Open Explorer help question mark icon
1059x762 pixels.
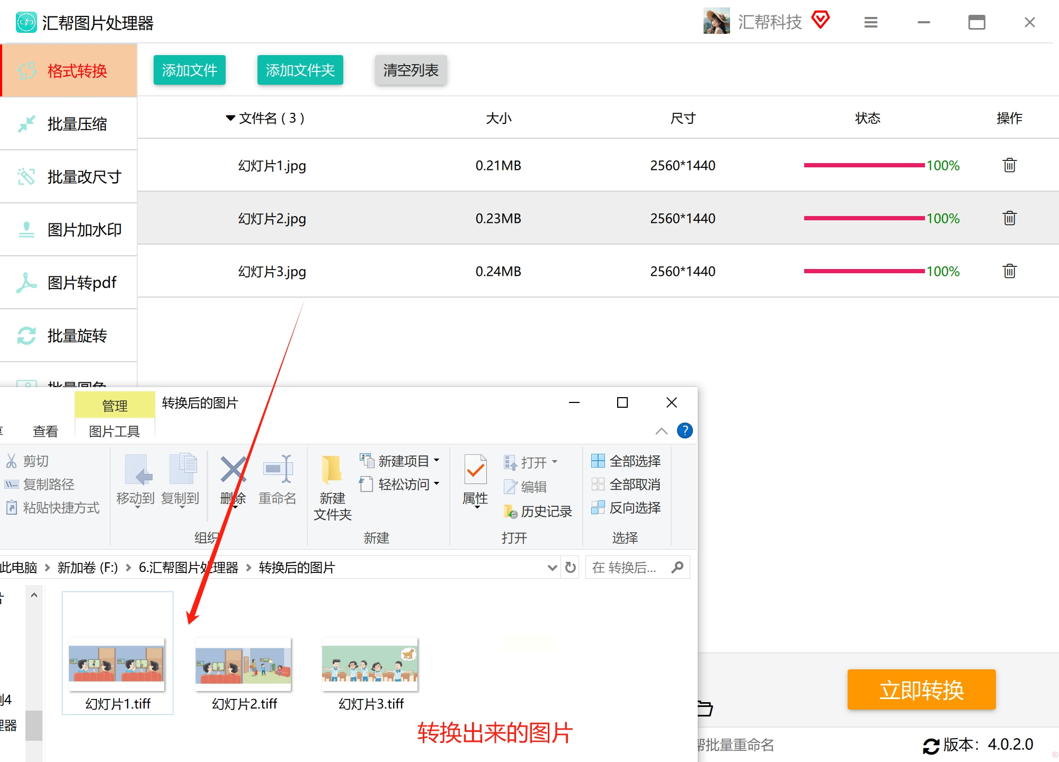pyautogui.click(x=684, y=431)
